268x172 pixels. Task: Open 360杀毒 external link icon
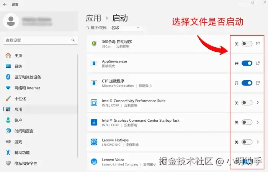pos(258,44)
